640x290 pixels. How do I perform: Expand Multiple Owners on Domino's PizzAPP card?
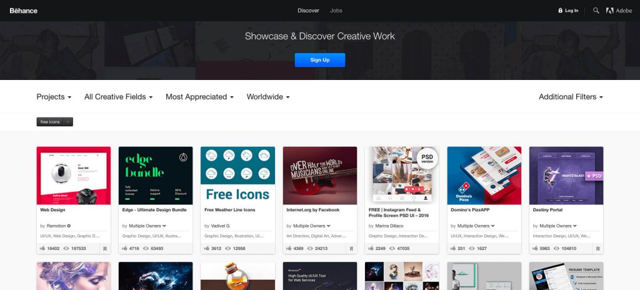tap(476, 226)
